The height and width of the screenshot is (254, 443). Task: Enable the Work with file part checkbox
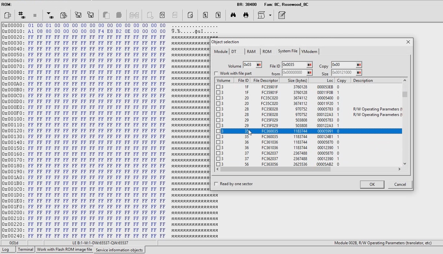(216, 73)
